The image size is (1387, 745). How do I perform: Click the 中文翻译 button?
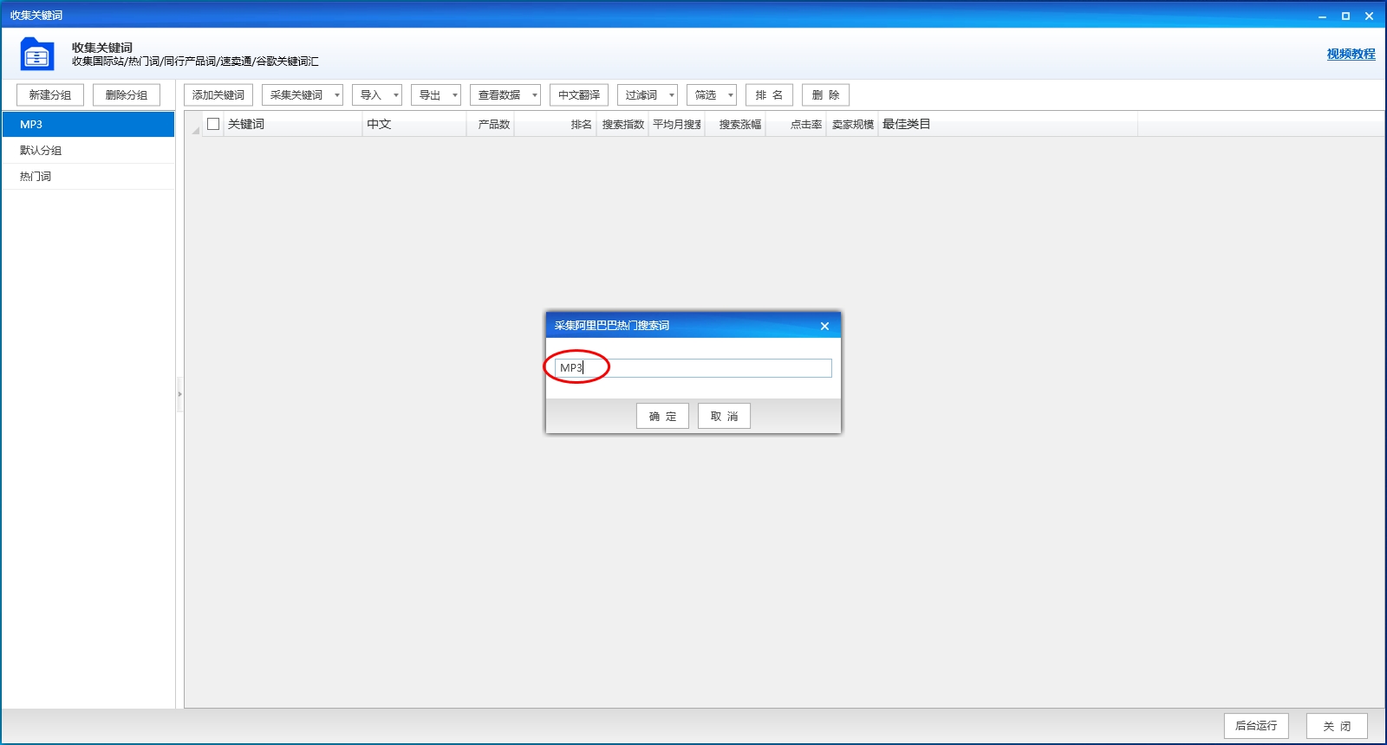click(x=579, y=95)
